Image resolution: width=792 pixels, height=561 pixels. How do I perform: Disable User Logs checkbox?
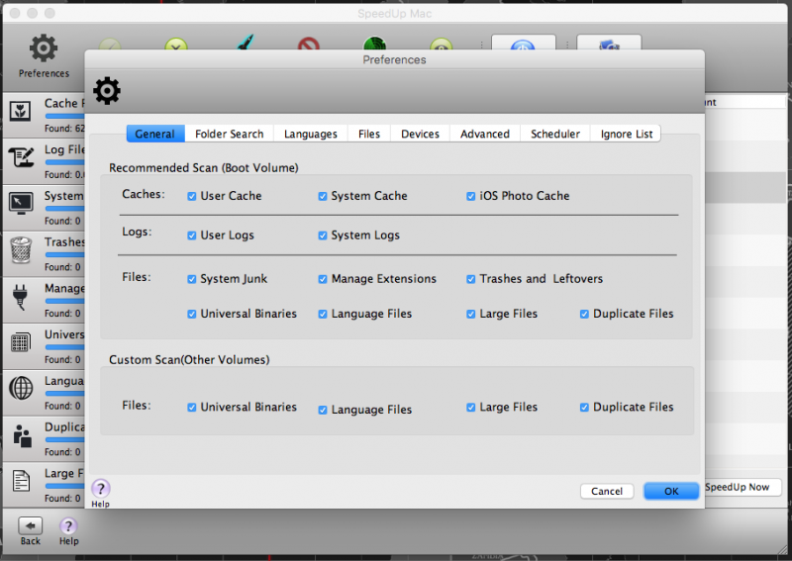pos(191,235)
